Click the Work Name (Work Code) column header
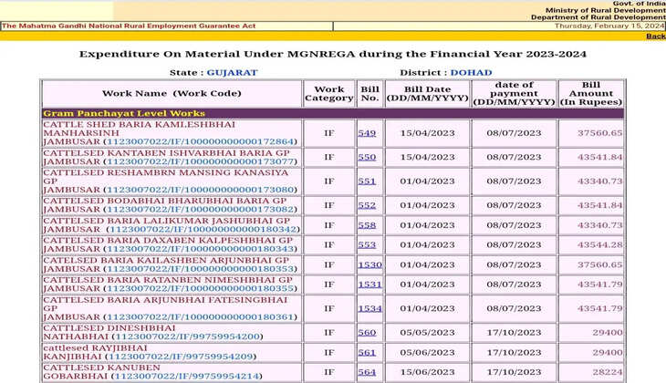Viewport: 666px width, 383px height. tap(172, 94)
